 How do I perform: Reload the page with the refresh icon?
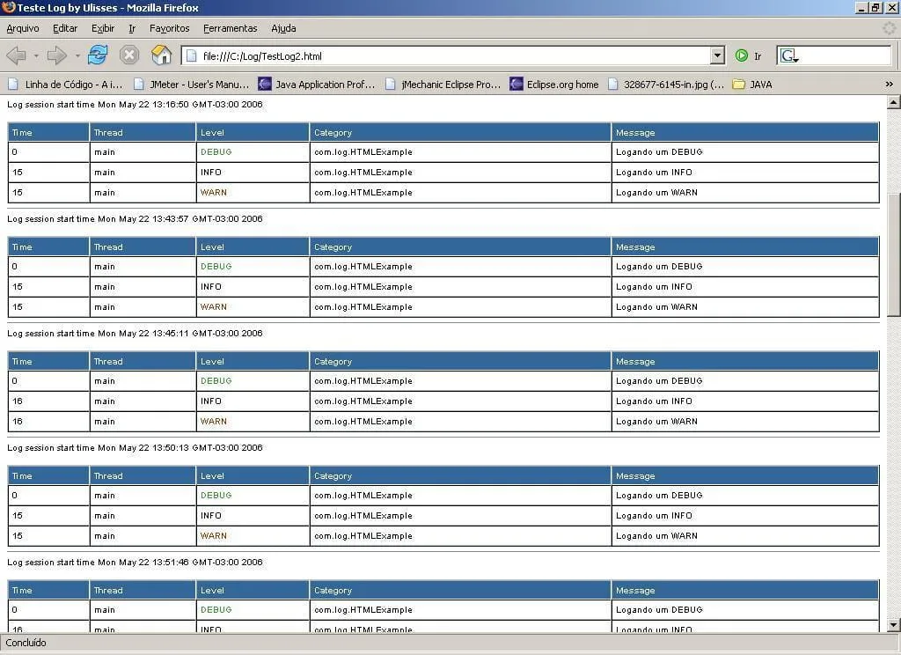click(98, 55)
